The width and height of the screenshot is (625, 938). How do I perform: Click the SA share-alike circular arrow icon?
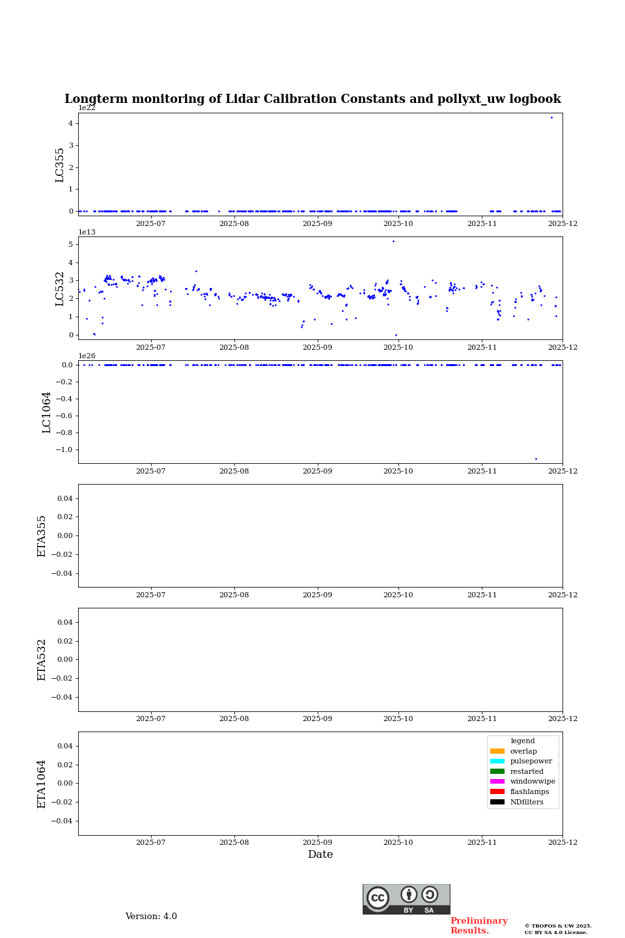[430, 894]
